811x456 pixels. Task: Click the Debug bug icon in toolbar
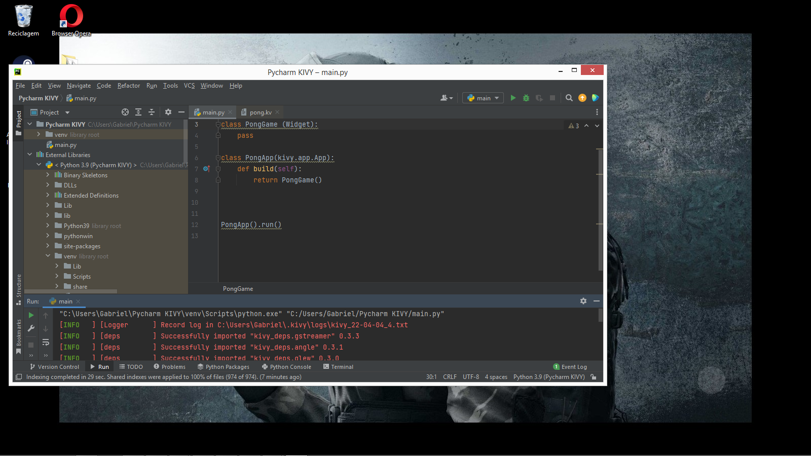(526, 98)
